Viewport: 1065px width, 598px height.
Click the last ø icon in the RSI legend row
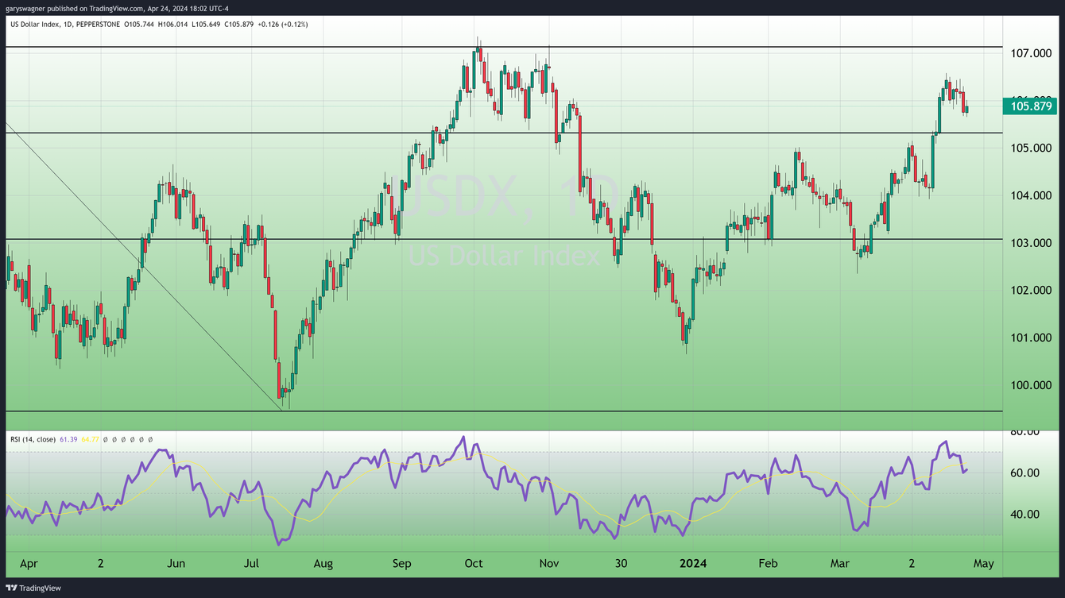(150, 438)
